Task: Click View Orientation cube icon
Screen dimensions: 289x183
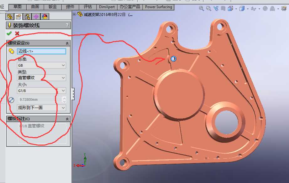Action: pos(230,8)
